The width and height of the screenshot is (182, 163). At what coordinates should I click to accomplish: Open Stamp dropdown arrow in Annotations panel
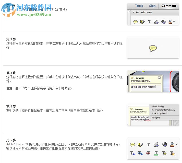[174, 22]
